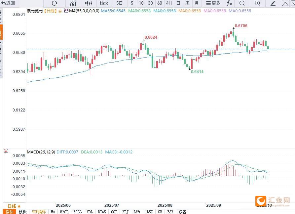Click the refresh icon in top toolbar
Image resolution: width=295 pixels, height=214 pixels.
55,3
